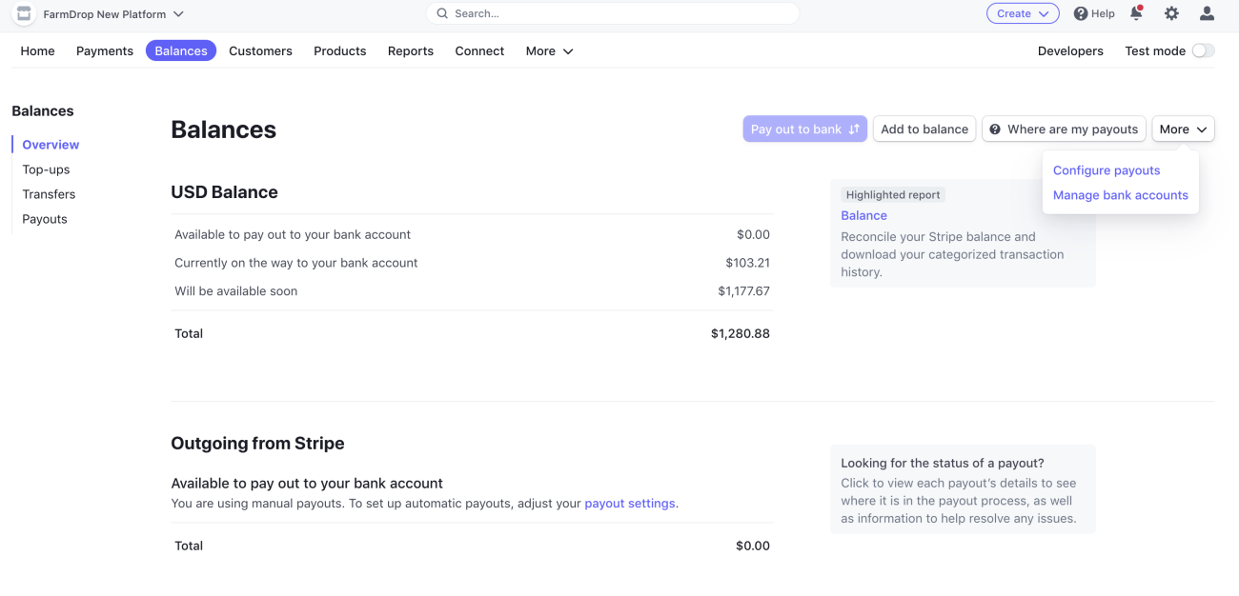Click the Add to balance button
The width and height of the screenshot is (1239, 596).
(924, 129)
